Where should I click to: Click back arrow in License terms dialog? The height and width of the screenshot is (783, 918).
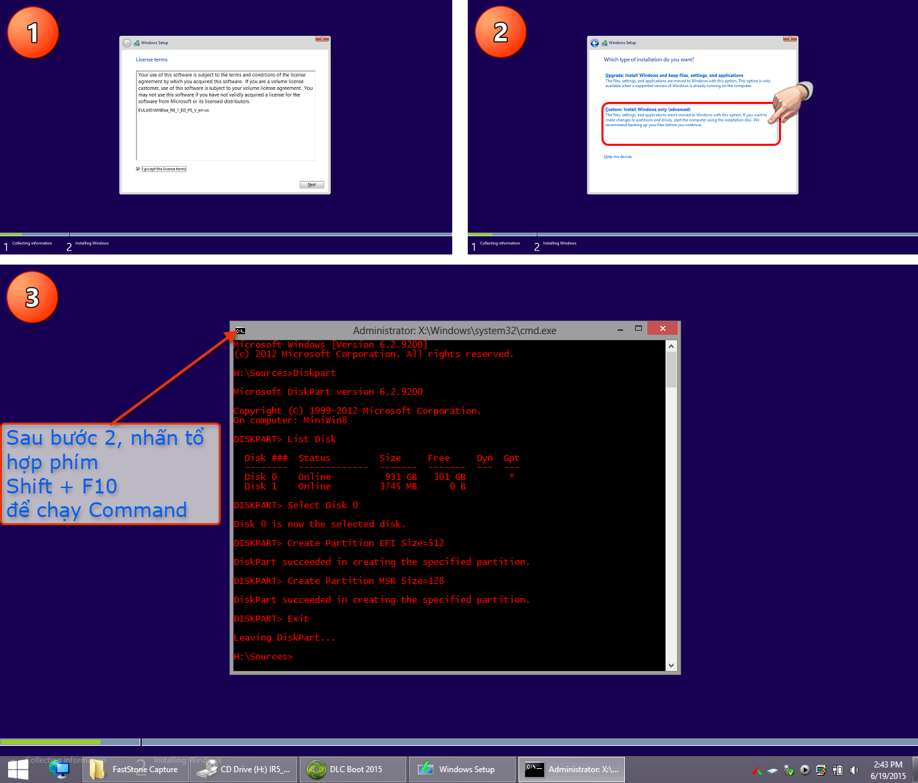point(127,43)
